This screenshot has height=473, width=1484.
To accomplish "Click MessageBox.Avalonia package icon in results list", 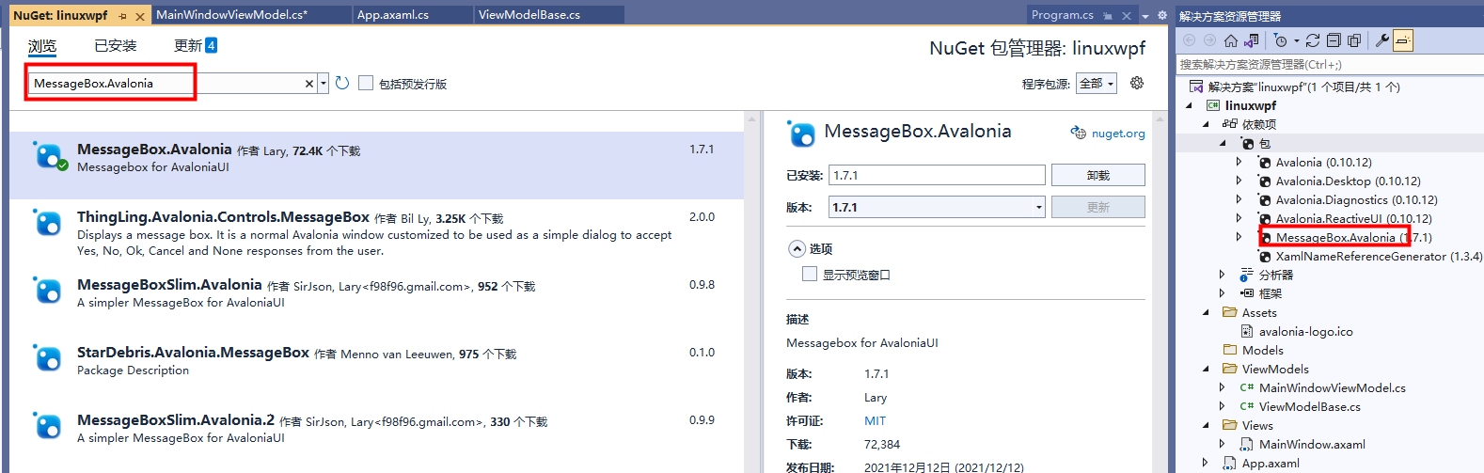I will click(x=48, y=155).
